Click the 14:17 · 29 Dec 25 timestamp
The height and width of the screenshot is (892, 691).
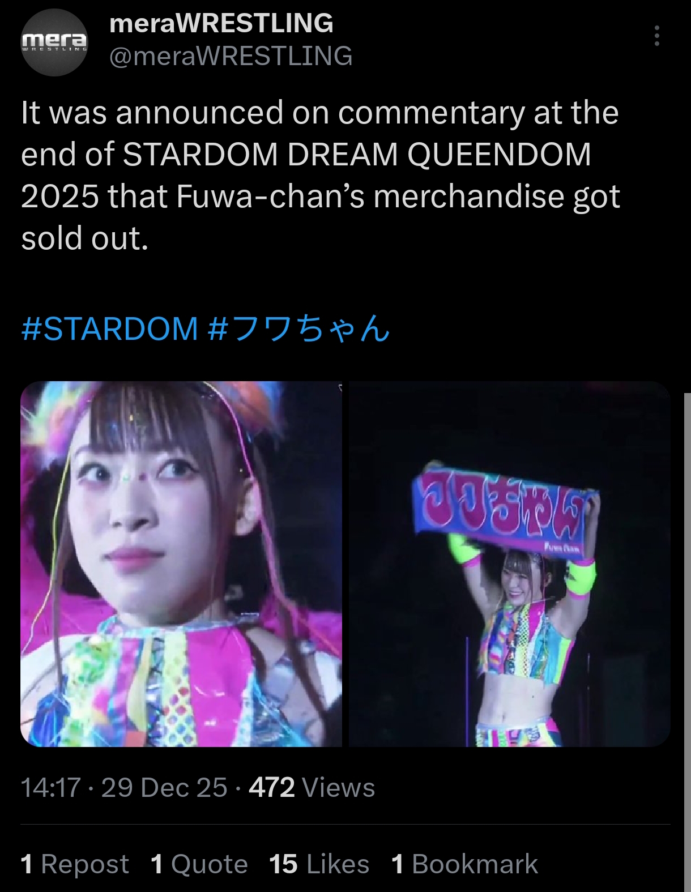[x=124, y=787]
